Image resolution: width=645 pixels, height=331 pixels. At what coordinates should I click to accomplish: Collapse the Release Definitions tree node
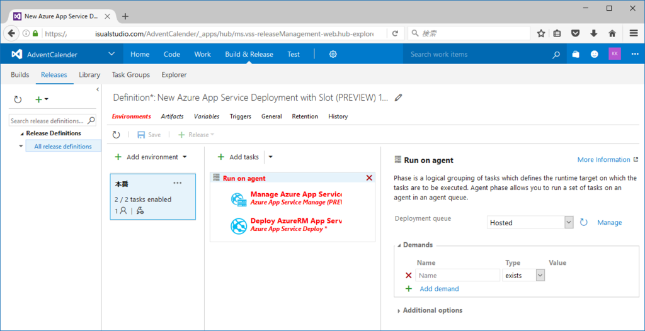click(x=22, y=133)
